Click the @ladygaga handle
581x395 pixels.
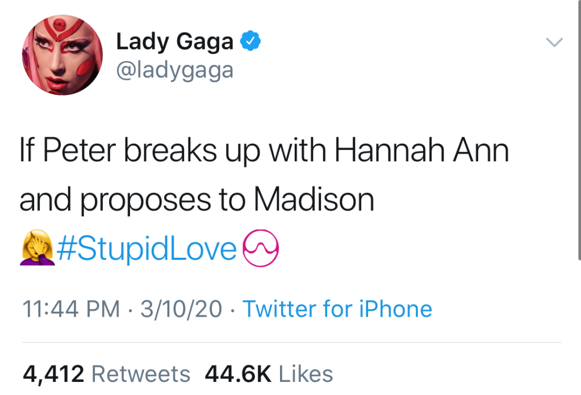pyautogui.click(x=174, y=70)
